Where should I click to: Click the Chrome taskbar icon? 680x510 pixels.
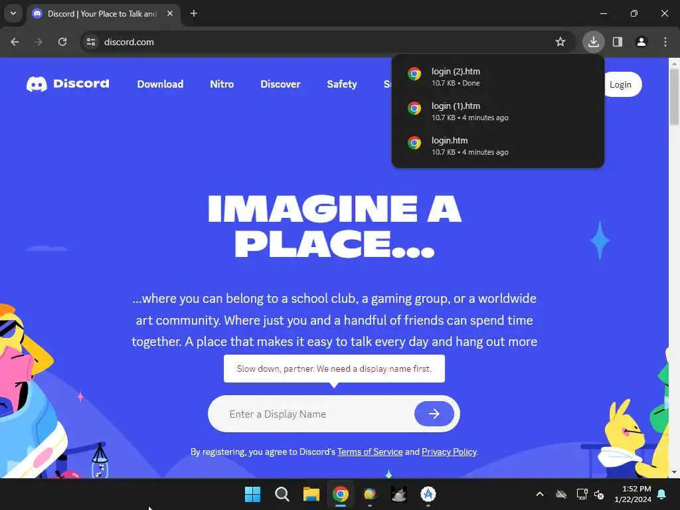click(341, 494)
